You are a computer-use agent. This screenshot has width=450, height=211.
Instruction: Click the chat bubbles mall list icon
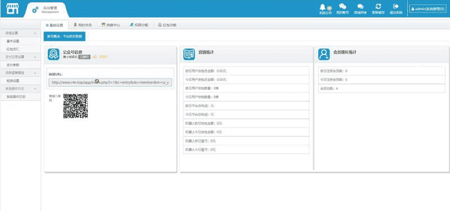[360, 9]
